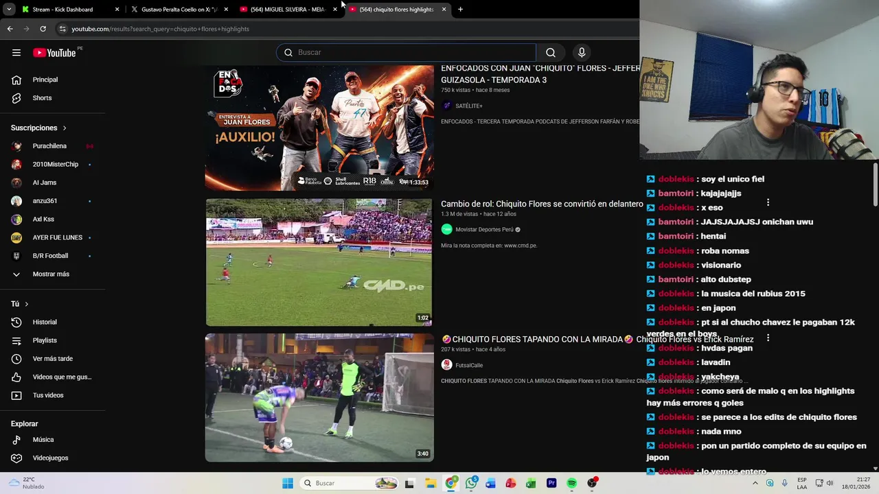
Task: Open new browser tab with plus
Action: pyautogui.click(x=460, y=10)
